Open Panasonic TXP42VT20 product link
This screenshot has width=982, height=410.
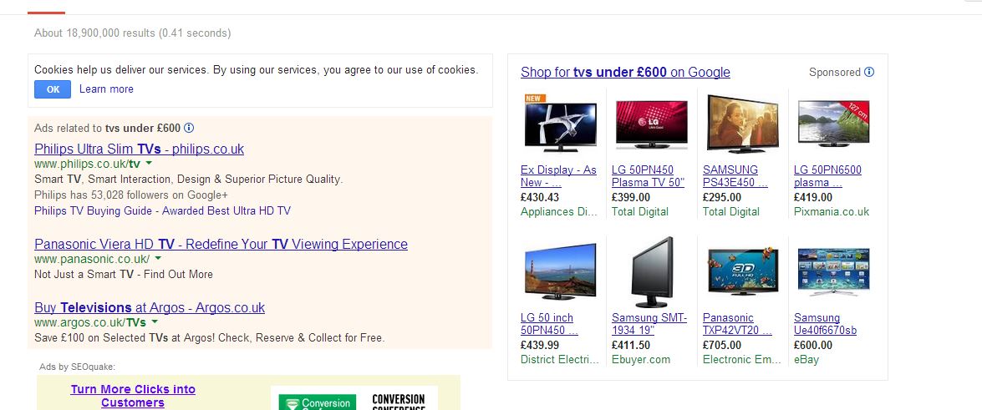738,324
